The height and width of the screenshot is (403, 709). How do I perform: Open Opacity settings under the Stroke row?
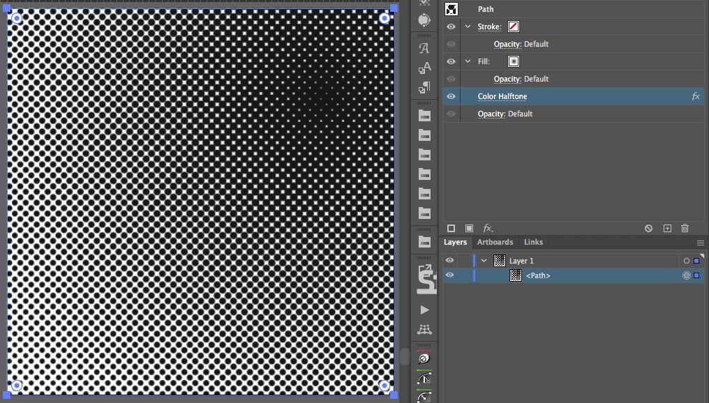coord(507,44)
